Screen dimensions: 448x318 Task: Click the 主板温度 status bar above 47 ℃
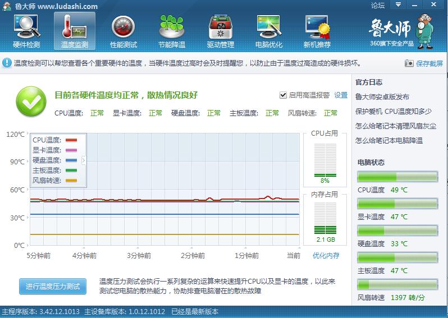click(397, 257)
